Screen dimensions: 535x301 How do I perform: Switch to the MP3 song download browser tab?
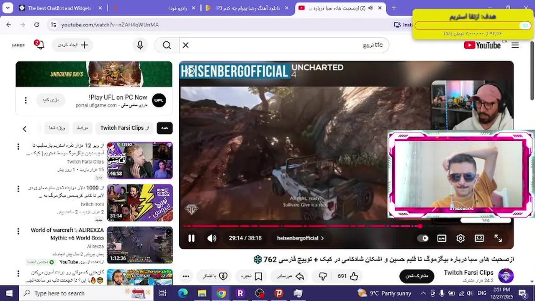point(248,8)
